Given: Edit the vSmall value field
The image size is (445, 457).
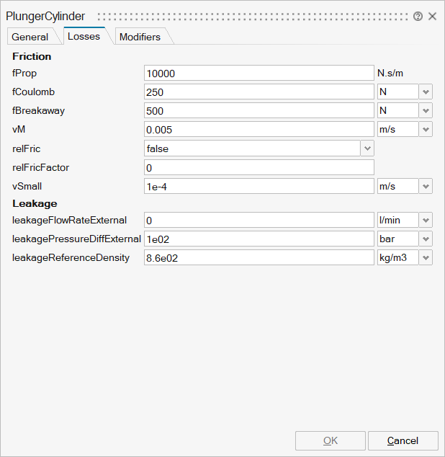Looking at the screenshot, I should point(259,186).
